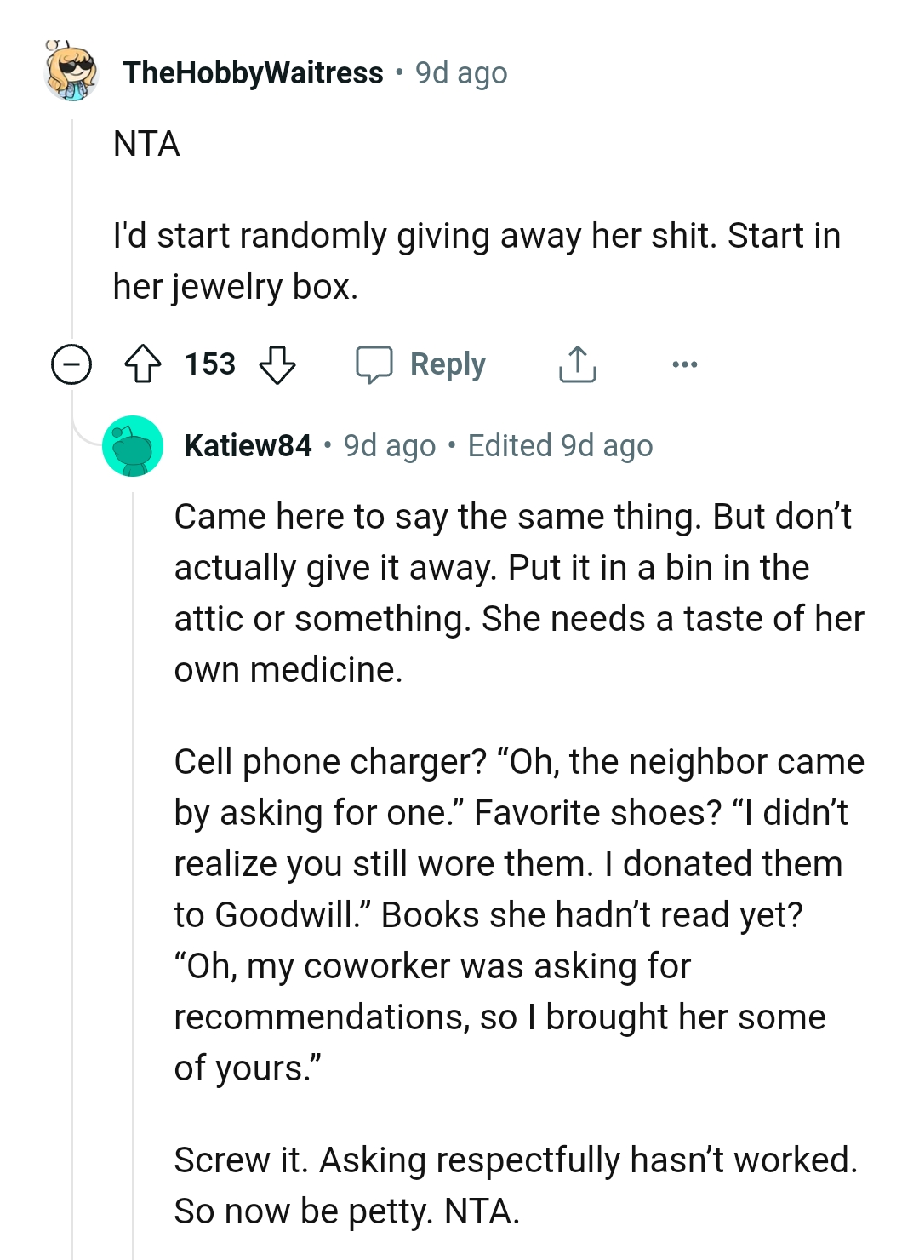The width and height of the screenshot is (919, 1260).
Task: Collapse Katiew84's reply via the vertical thread line
Action: 133,851
